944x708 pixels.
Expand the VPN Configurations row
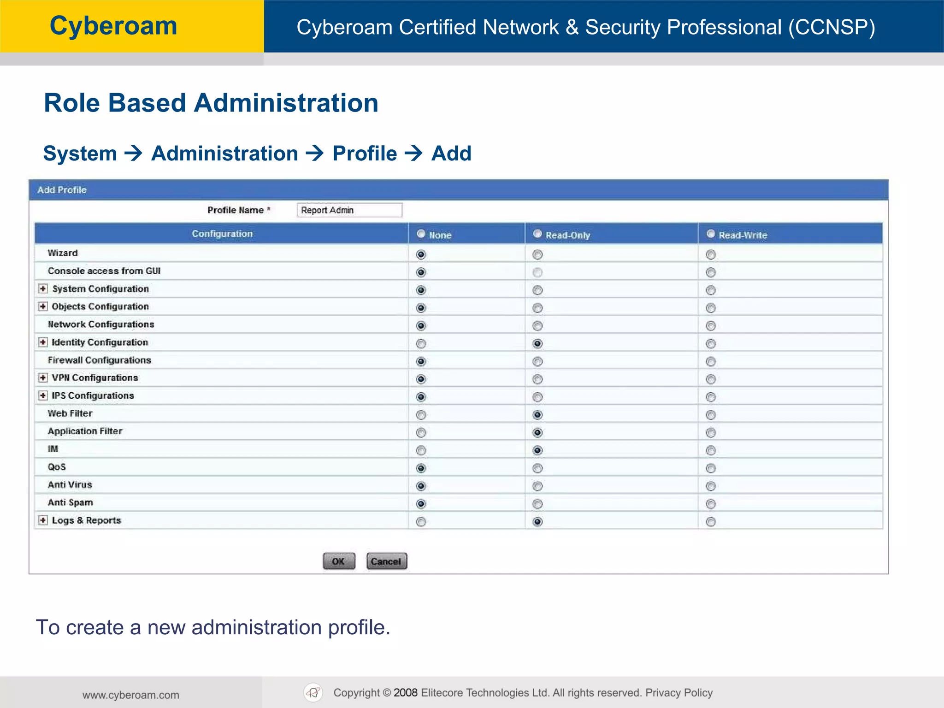tap(43, 378)
